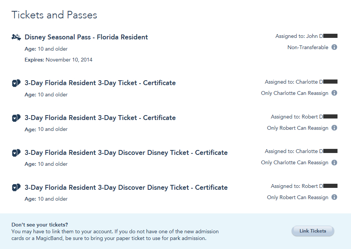The width and height of the screenshot is (351, 249).
Task: Open reassign info icon on Charlotte's non-Discover ticket
Action: tap(334, 93)
